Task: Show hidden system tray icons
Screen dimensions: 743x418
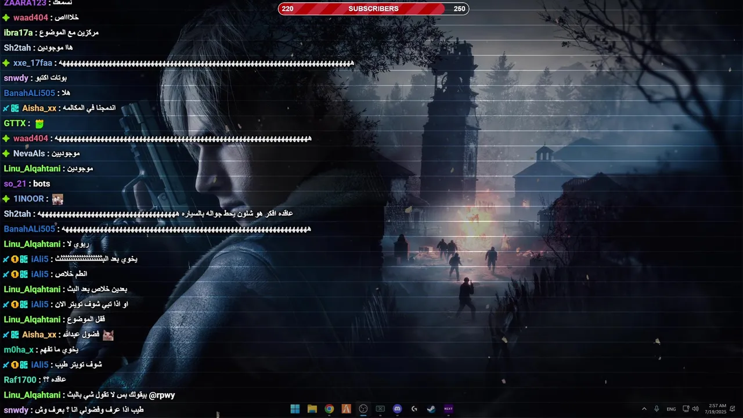Action: pos(644,409)
